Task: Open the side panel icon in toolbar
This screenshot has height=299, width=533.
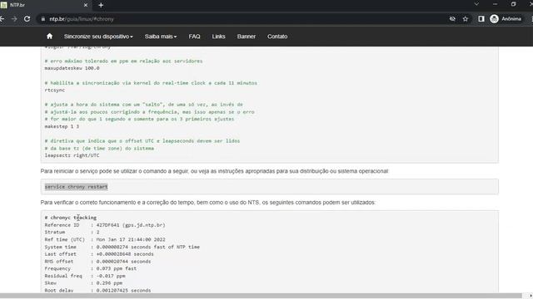Action: click(x=481, y=19)
